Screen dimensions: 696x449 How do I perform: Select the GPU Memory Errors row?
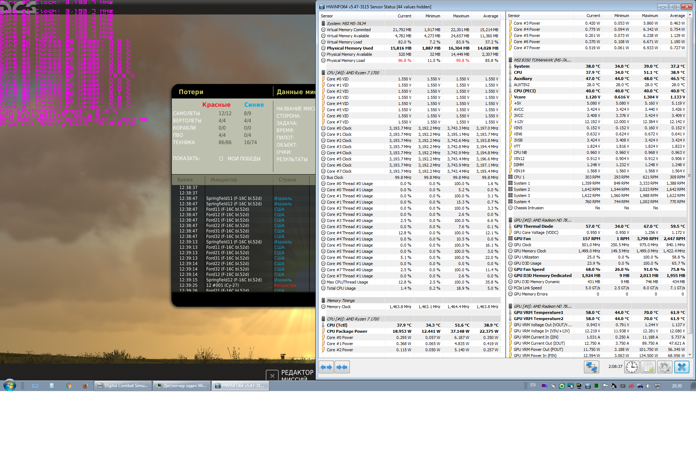pyautogui.click(x=597, y=294)
